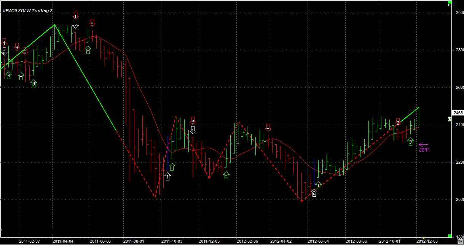Click the 2465 current price label

(458, 113)
